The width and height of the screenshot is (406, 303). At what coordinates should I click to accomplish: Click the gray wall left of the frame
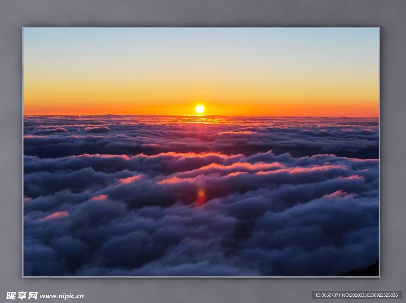pos(11,151)
